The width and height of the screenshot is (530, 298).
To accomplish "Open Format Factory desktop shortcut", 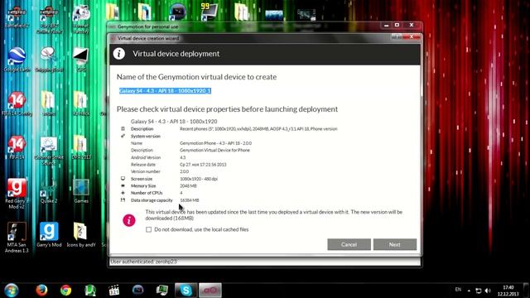I will pyautogui.click(x=81, y=19).
